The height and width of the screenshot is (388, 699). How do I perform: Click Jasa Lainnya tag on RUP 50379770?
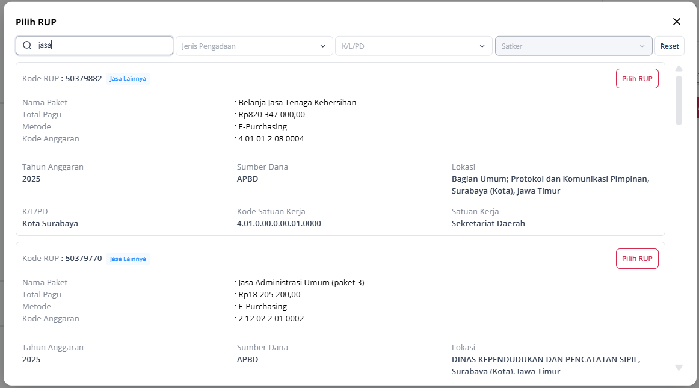coord(128,259)
